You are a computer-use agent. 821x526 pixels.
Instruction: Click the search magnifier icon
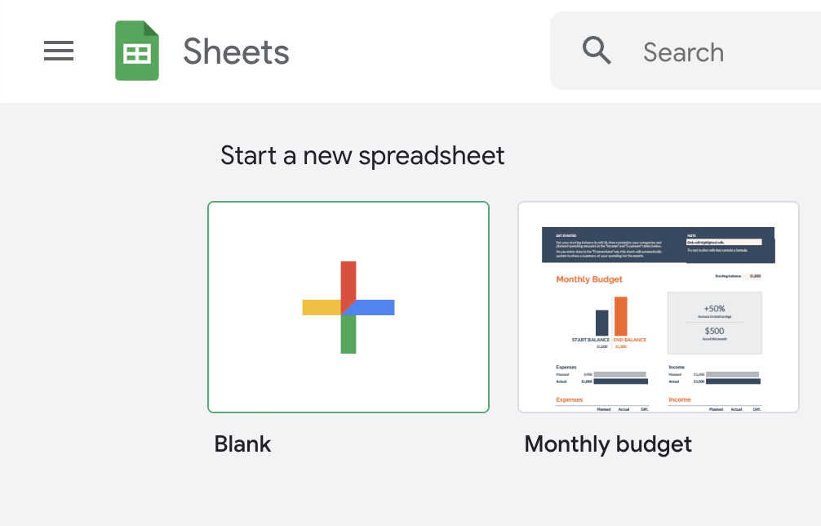[x=597, y=51]
